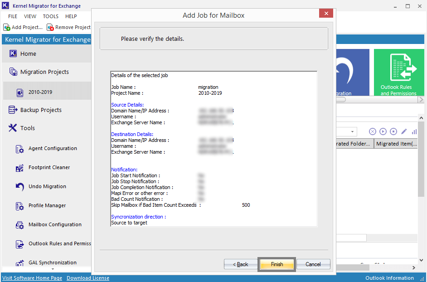Image resolution: width=427 pixels, height=282 pixels.
Task: Open the dropdown beside job icons
Action: tap(352, 131)
